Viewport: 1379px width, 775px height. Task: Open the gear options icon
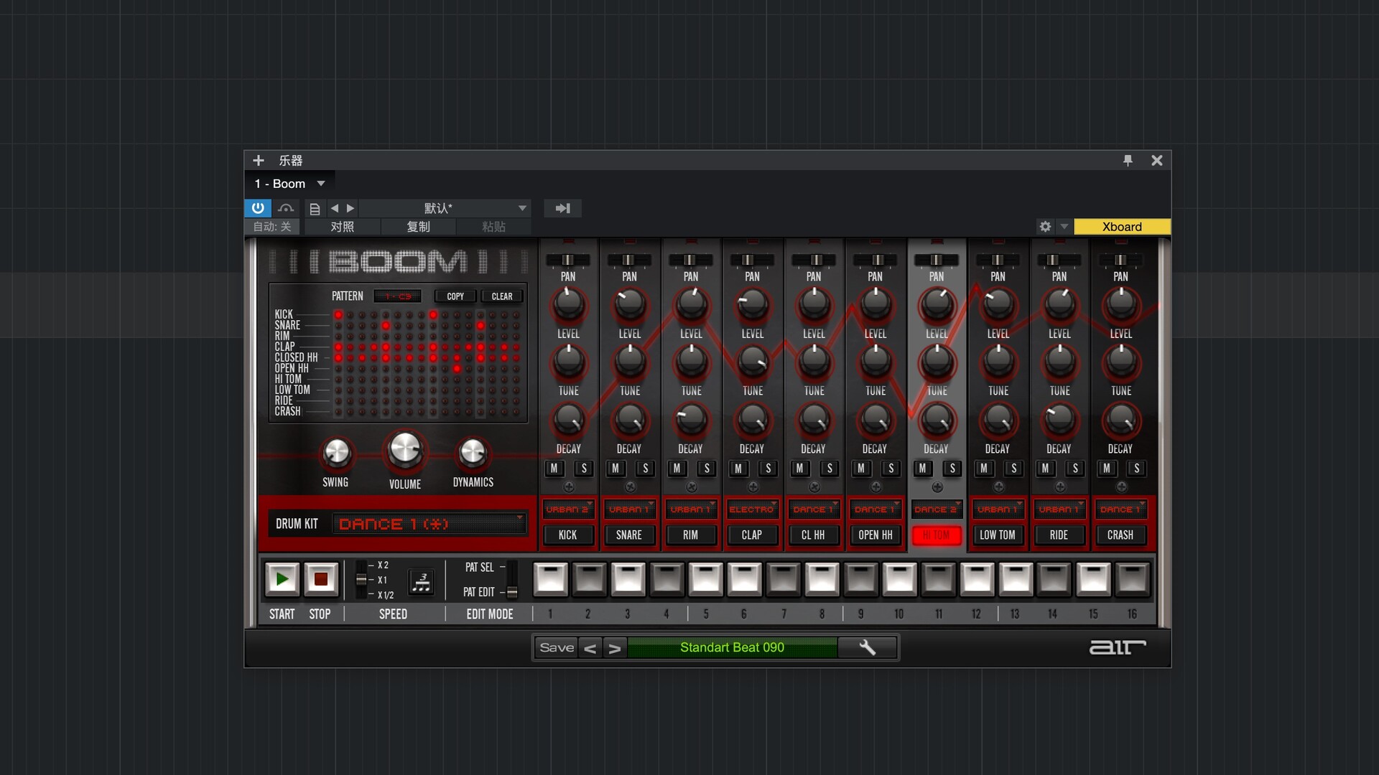pos(1045,227)
